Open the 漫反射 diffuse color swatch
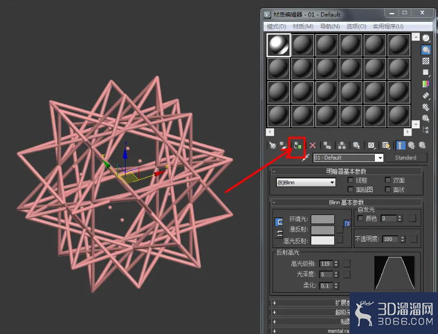This screenshot has height=334, width=438. click(322, 230)
